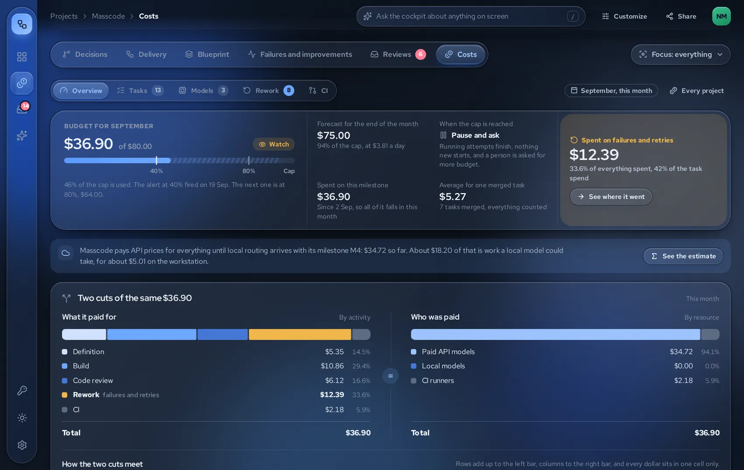The image size is (744, 470).
Task: Go to Masscode breadcrumb
Action: [x=108, y=16]
